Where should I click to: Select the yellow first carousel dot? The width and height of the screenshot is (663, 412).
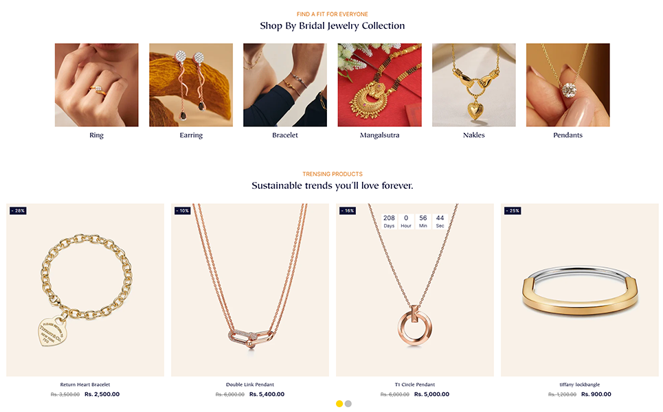click(339, 404)
